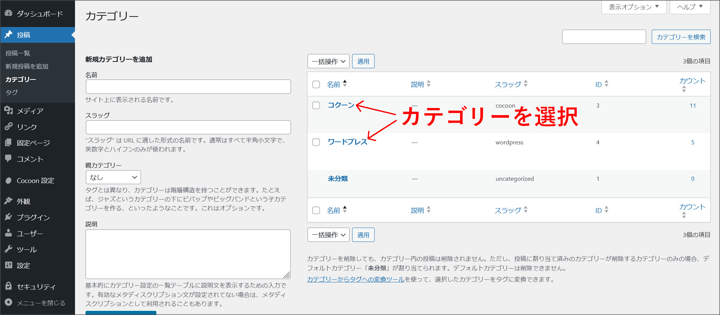This screenshot has height=315, width=720.
Task: Click the 'cocoon' slug cell
Action: (505, 106)
